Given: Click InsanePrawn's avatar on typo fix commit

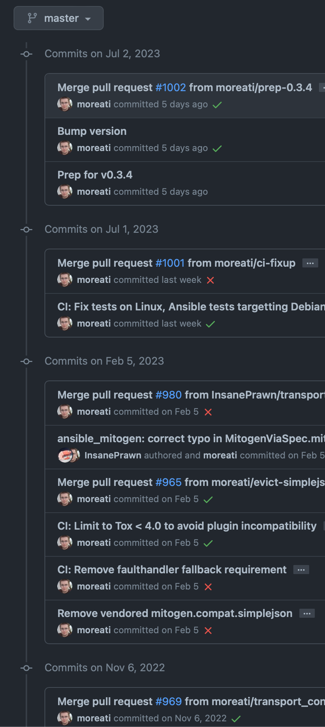Looking at the screenshot, I should (x=65, y=455).
